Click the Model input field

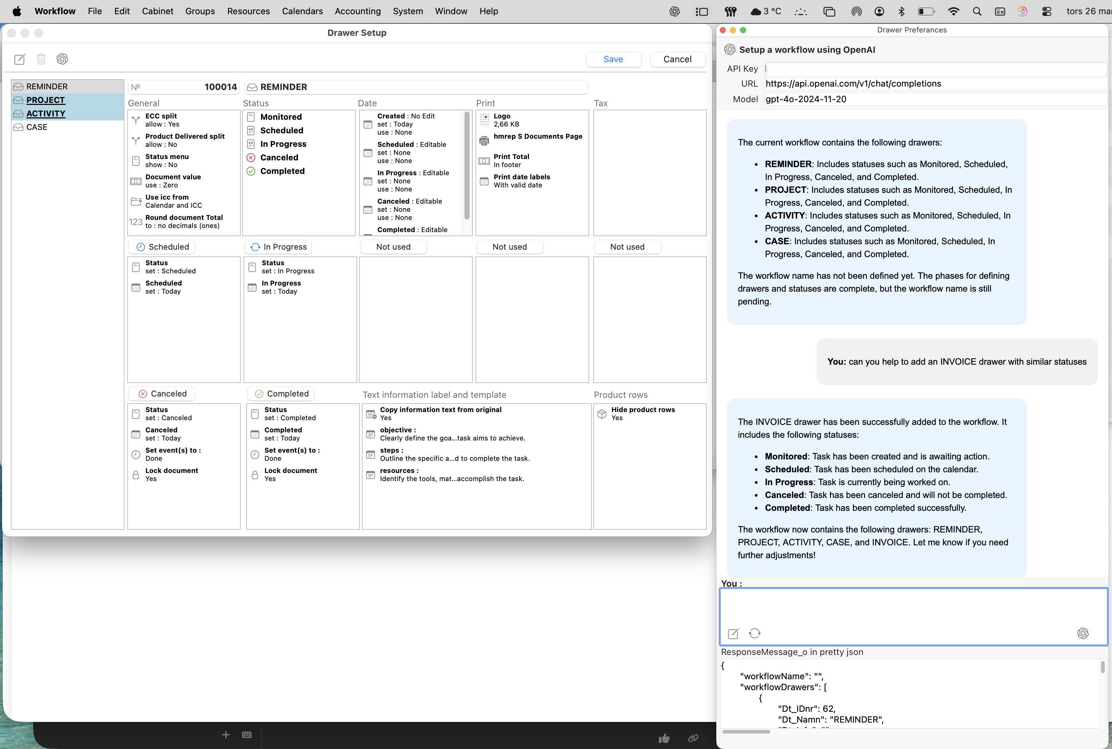coord(934,99)
